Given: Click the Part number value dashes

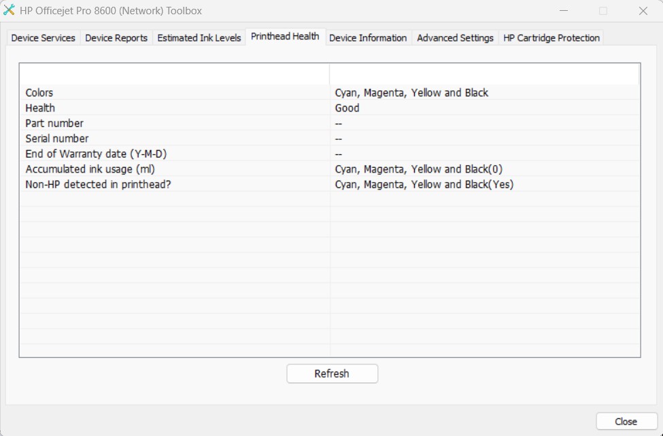Looking at the screenshot, I should 338,124.
